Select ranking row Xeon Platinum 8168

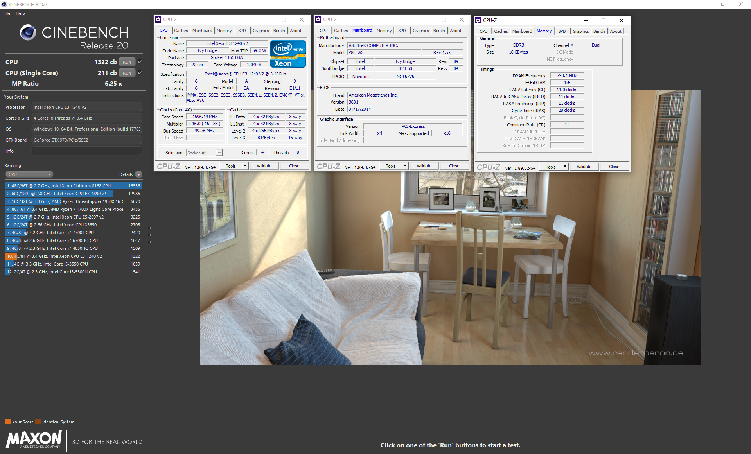pos(74,186)
